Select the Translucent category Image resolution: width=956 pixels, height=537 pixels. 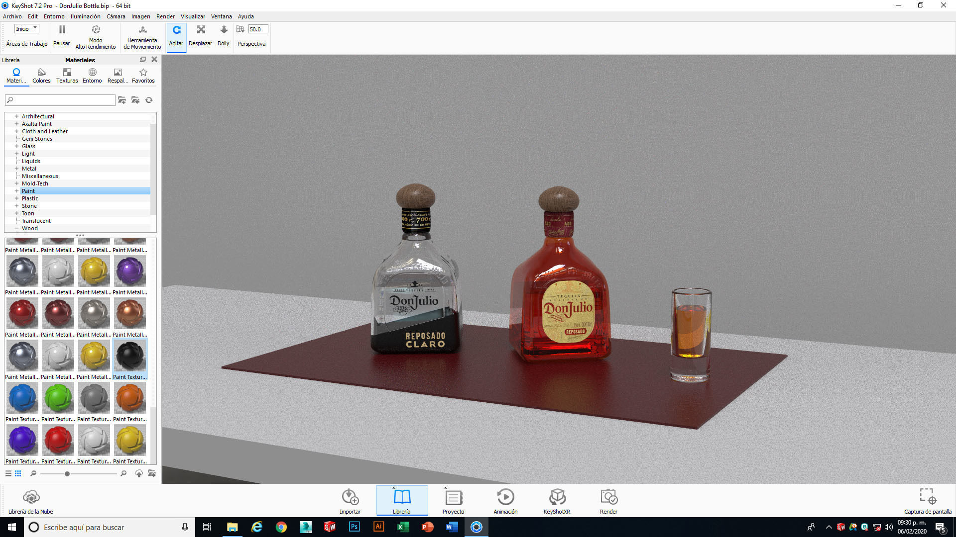tap(36, 221)
